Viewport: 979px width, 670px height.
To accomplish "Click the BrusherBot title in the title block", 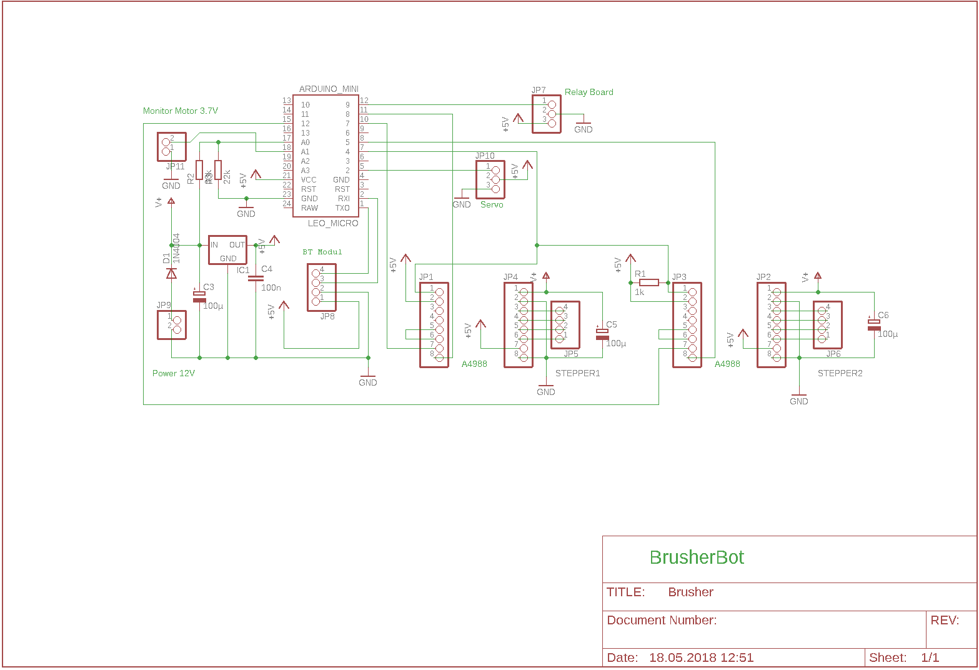I will 697,557.
